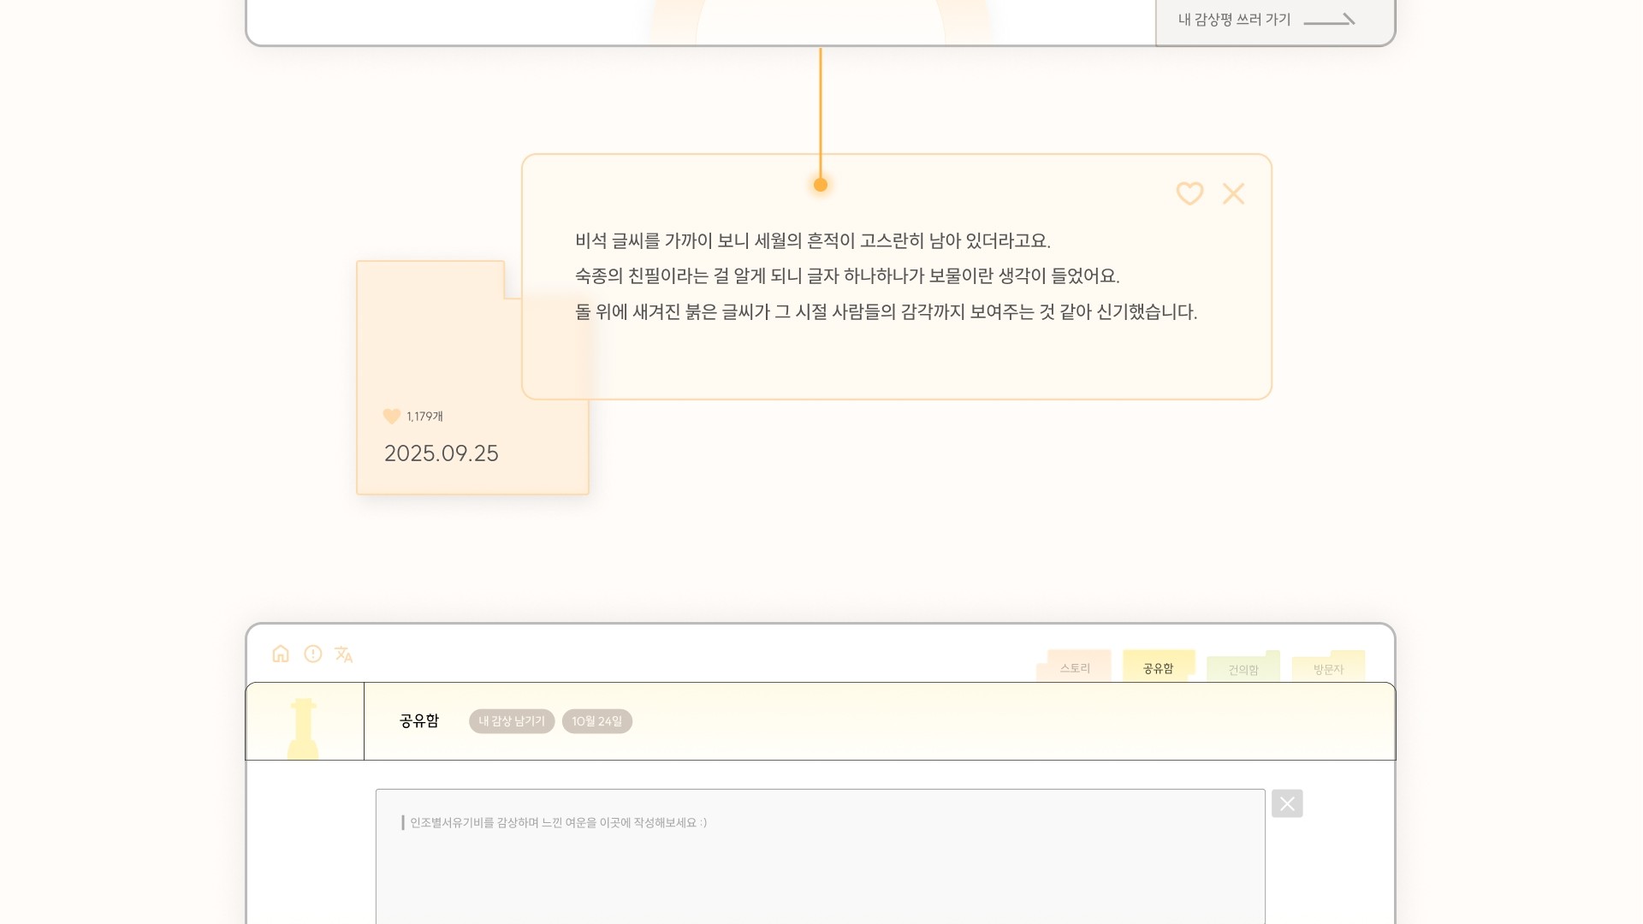Open the 건의함 tab
The width and height of the screenshot is (1643, 924).
1243,669
